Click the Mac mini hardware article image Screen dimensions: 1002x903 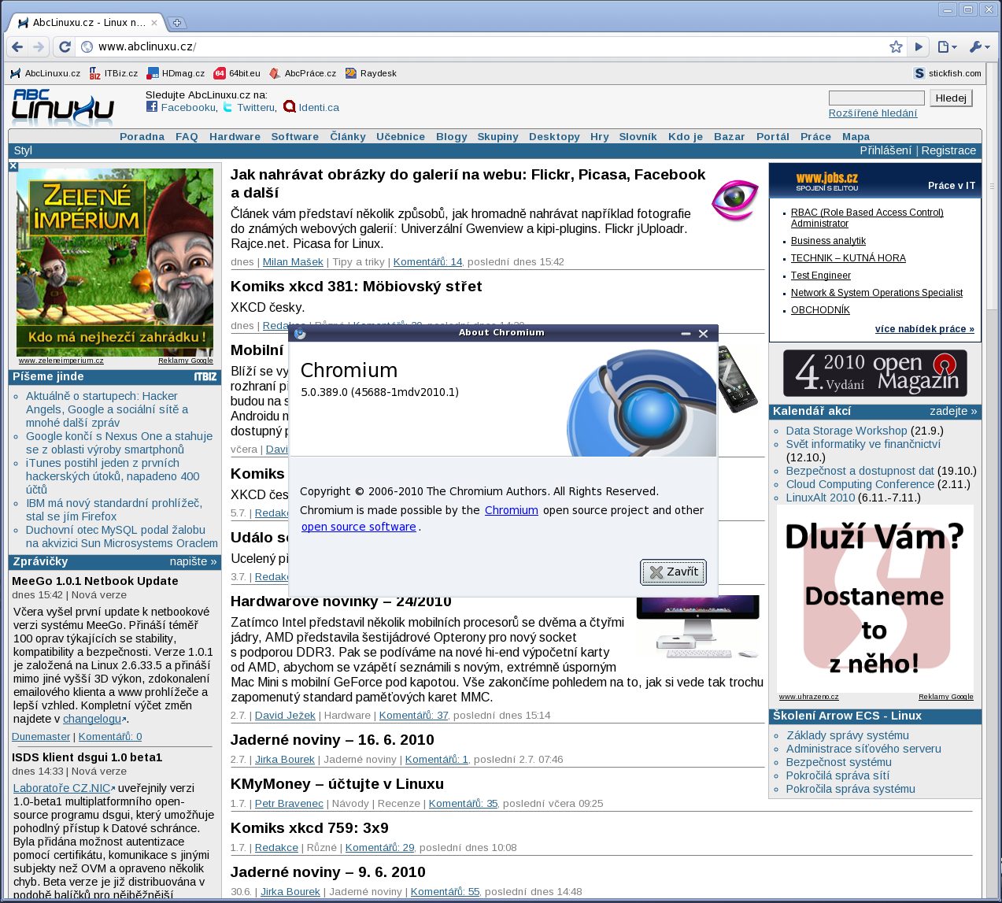click(698, 627)
